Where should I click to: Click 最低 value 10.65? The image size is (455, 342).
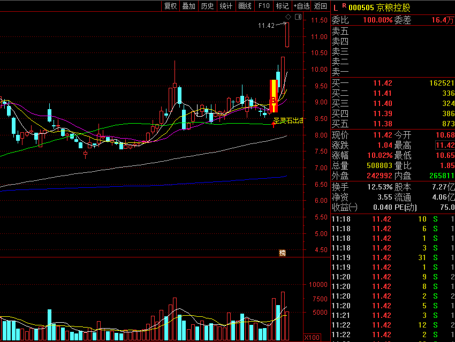pos(445,156)
